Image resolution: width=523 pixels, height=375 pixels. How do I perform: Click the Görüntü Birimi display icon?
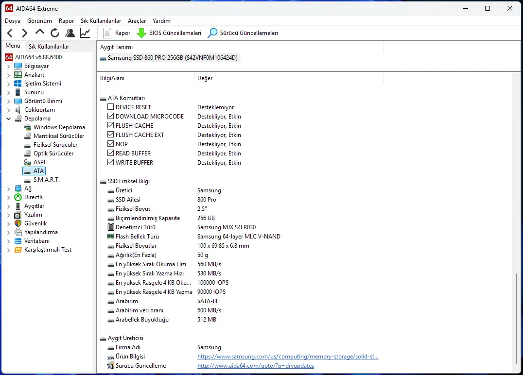tap(18, 101)
